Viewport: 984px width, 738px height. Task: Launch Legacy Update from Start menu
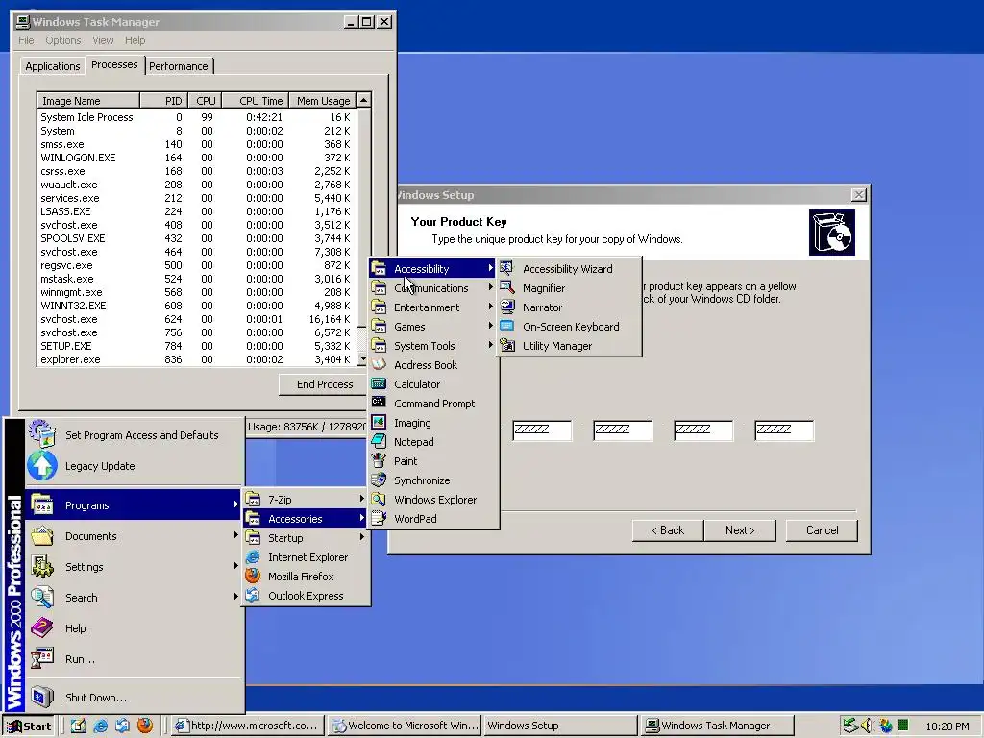pyautogui.click(x=134, y=466)
